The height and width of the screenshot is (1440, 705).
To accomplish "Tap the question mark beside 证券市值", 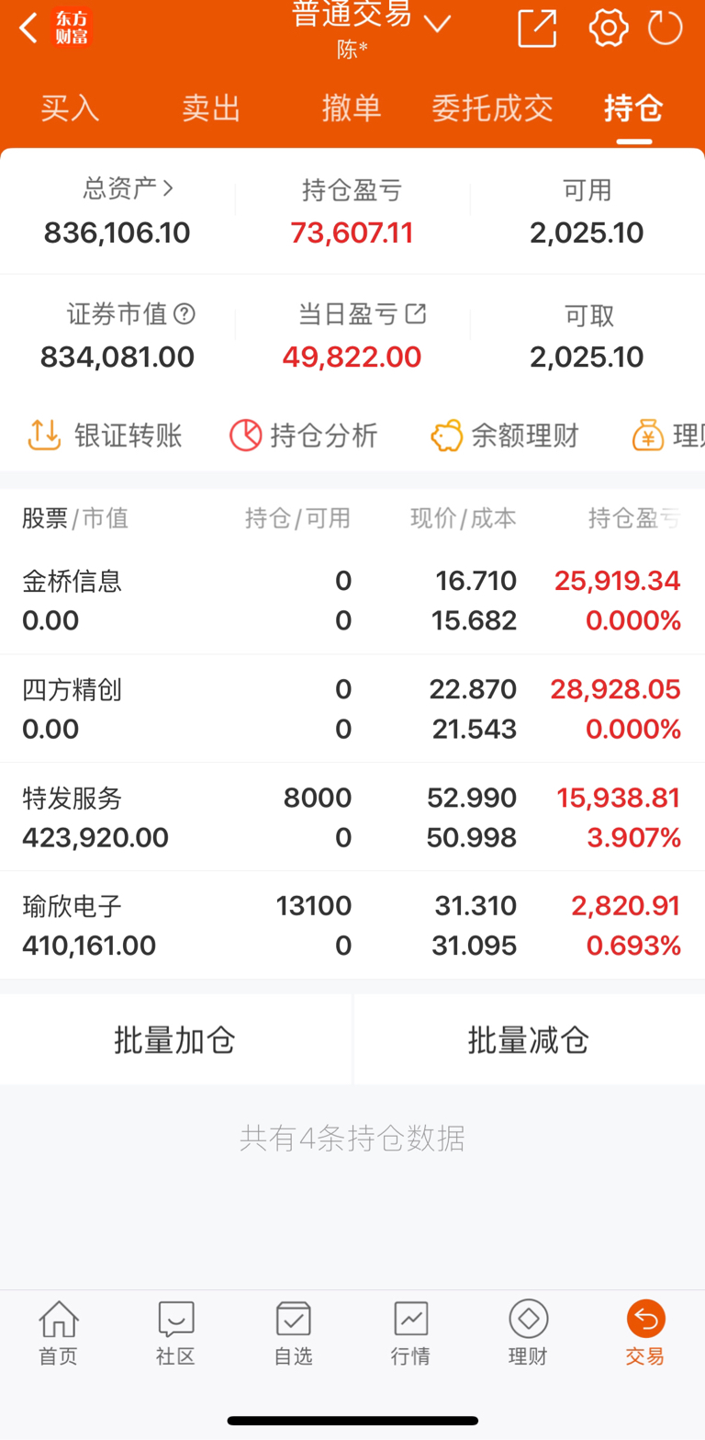I will click(x=185, y=314).
